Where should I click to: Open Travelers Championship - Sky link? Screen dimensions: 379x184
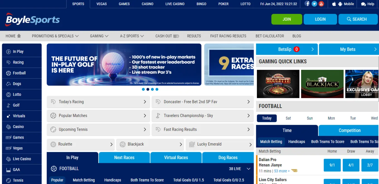point(203,116)
